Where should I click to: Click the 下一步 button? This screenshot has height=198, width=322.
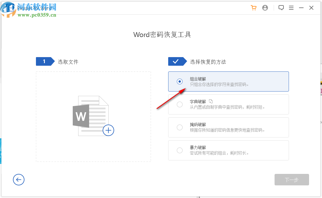(x=292, y=180)
